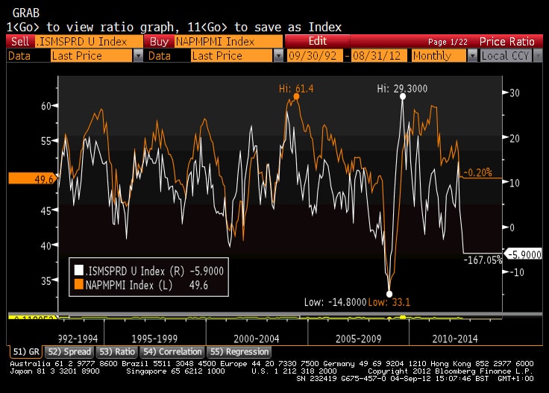Open the Buy field data type dropdown arrow

point(278,56)
